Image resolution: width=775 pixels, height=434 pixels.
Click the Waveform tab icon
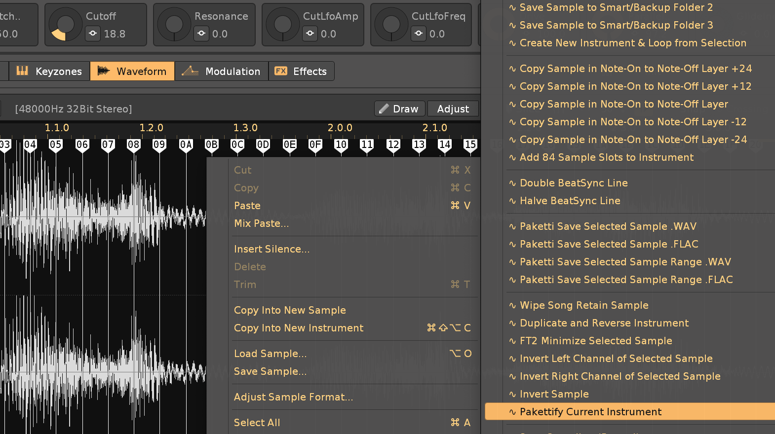[104, 71]
